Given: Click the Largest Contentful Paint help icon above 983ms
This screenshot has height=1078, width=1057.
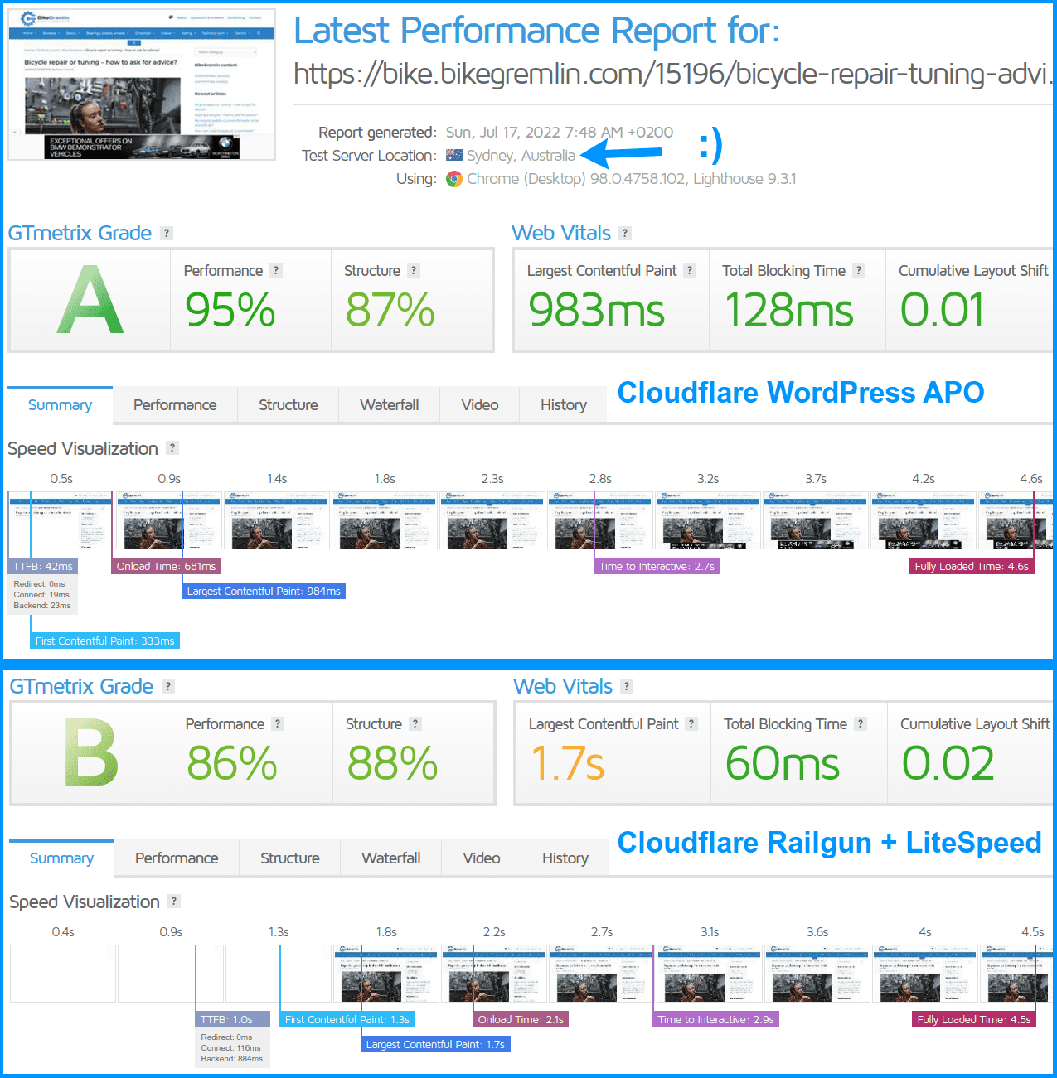Looking at the screenshot, I should (690, 271).
